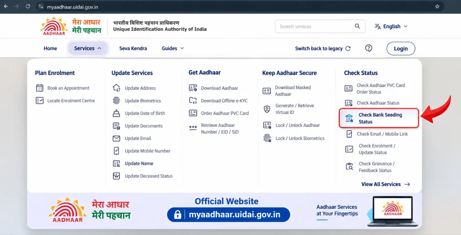461x235 pixels.
Task: Click the Order Aadhaar PVC Card icon
Action: tap(193, 113)
